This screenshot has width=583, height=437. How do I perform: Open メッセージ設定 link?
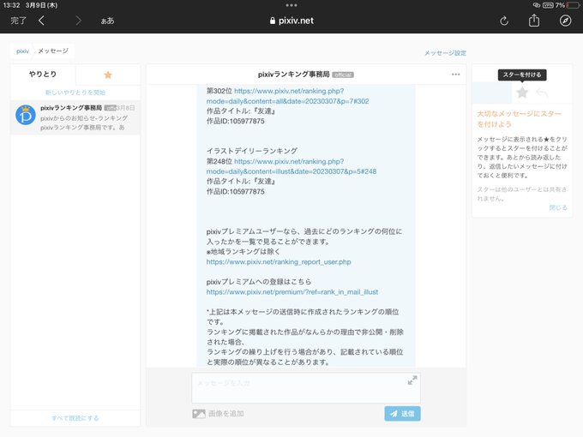coord(445,53)
